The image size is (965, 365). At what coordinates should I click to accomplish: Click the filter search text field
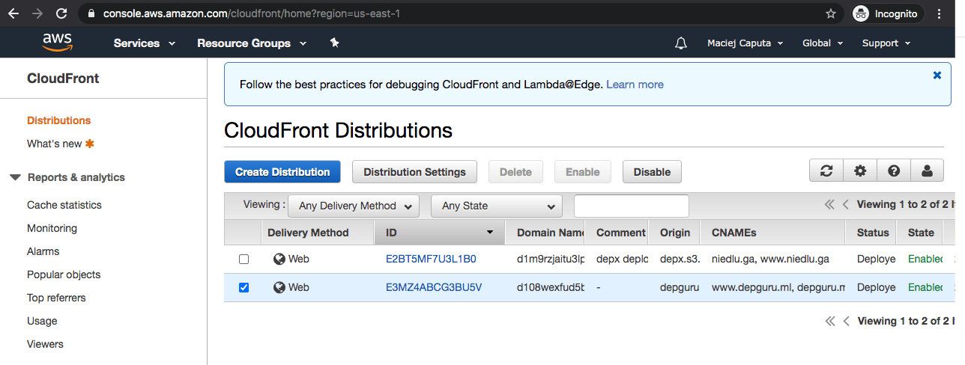pyautogui.click(x=631, y=206)
